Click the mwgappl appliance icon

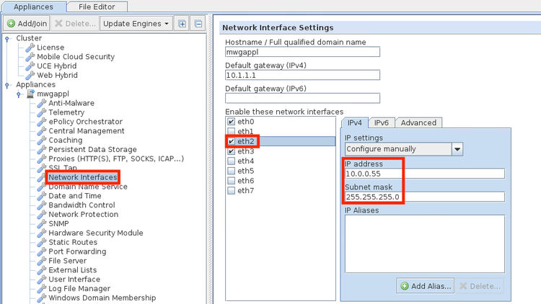tap(30, 94)
